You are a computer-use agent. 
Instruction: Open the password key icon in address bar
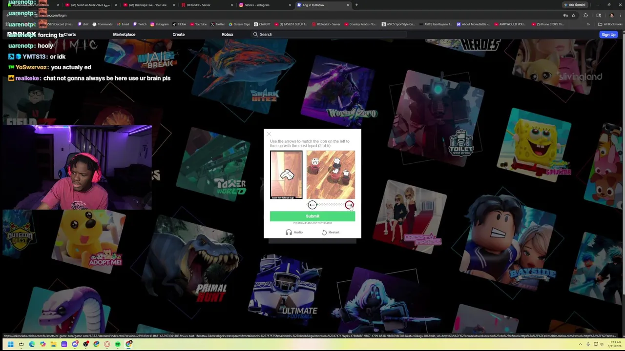565,15
